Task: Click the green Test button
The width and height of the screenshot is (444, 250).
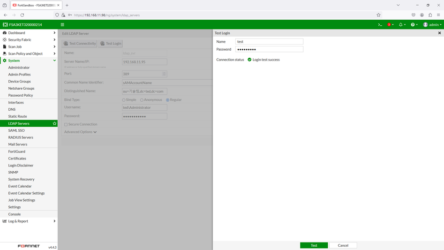Action: point(314,245)
